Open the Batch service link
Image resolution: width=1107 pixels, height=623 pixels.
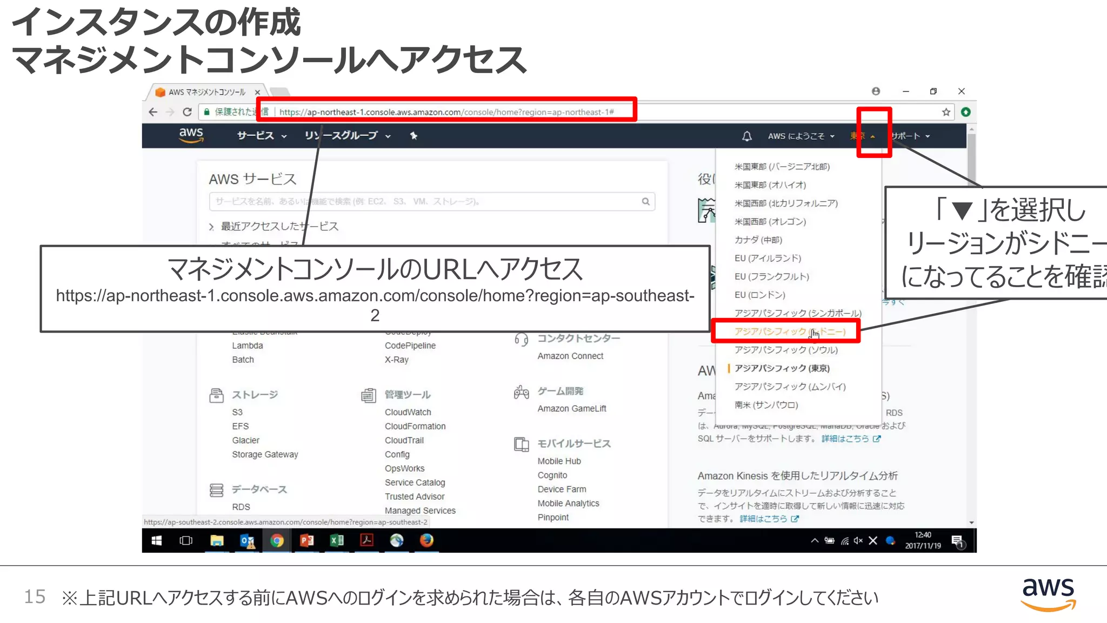click(243, 360)
